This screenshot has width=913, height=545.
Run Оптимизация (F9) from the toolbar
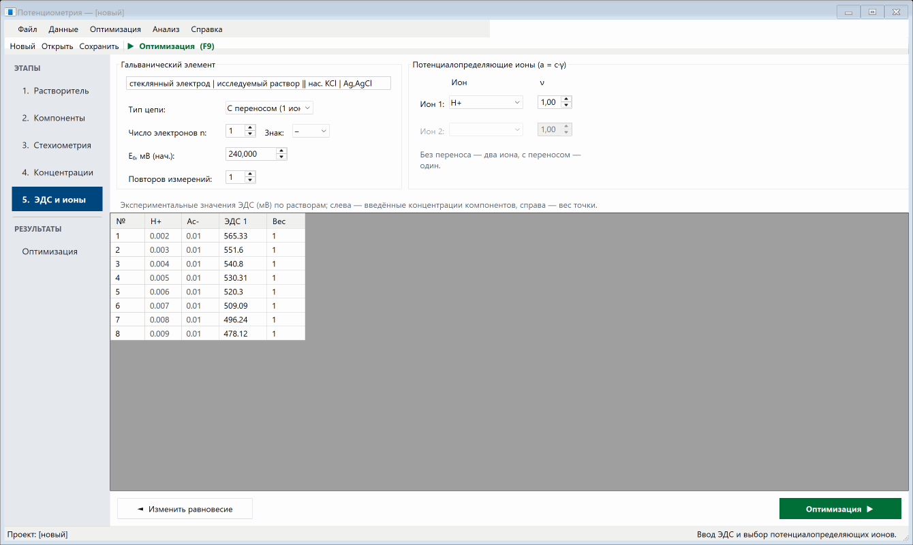pos(171,46)
